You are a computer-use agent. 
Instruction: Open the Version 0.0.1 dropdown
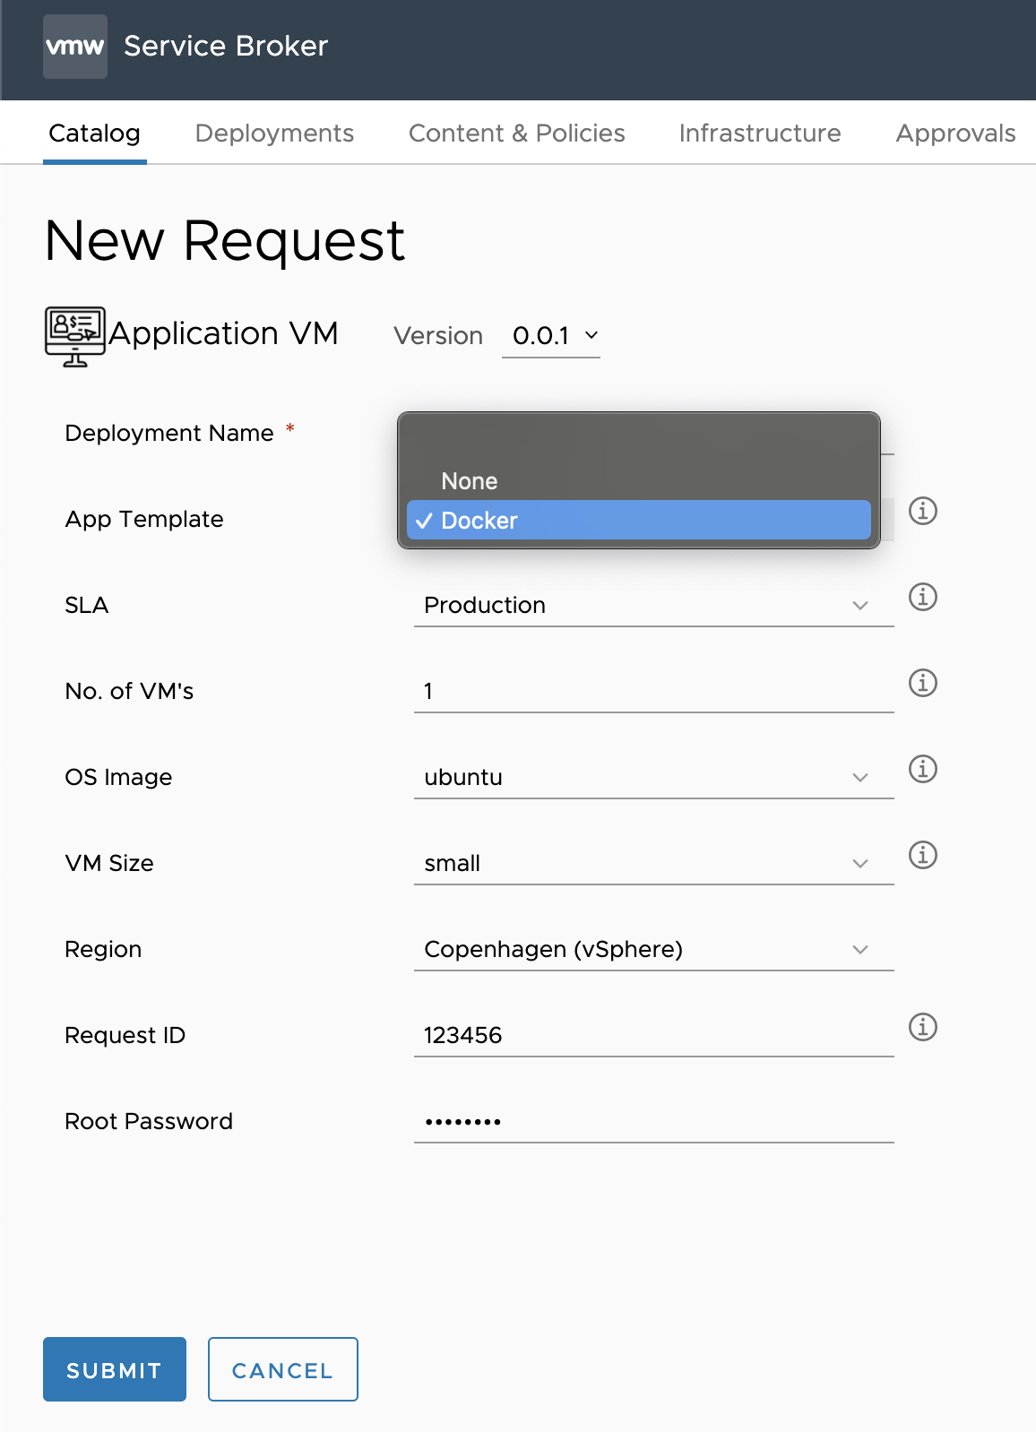(x=551, y=336)
